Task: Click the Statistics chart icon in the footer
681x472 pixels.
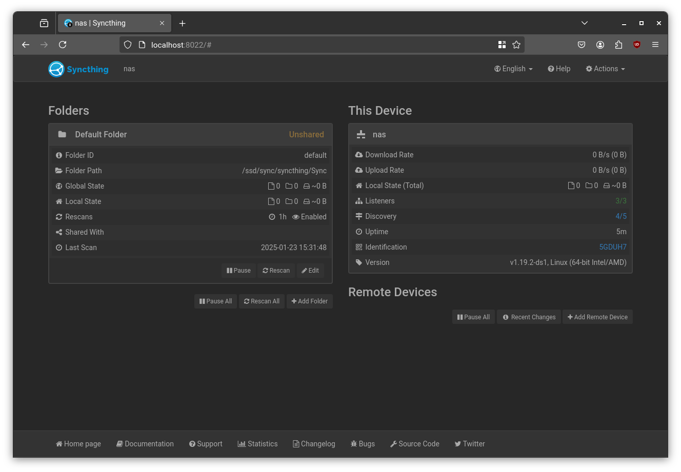Action: tap(242, 444)
